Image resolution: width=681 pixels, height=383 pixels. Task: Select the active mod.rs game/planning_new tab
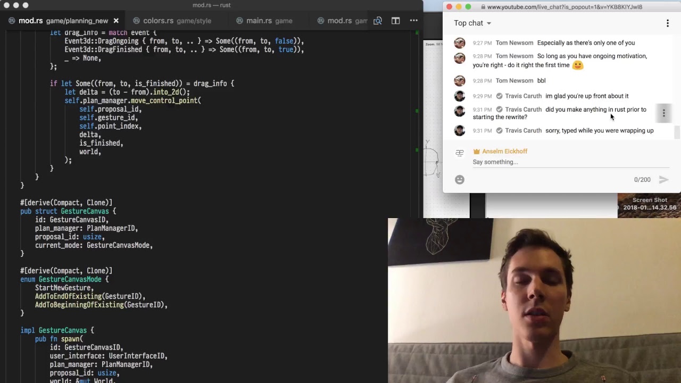click(x=63, y=21)
